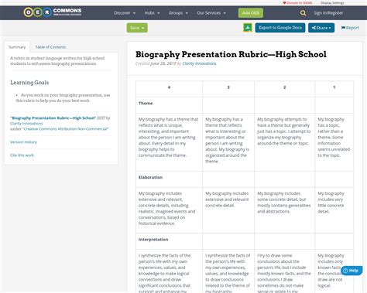The image size is (367, 293).
Task: Click the Theme row heading
Action: [146, 103]
